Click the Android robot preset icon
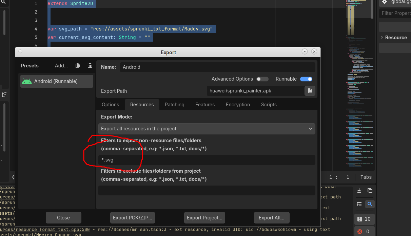 26,81
